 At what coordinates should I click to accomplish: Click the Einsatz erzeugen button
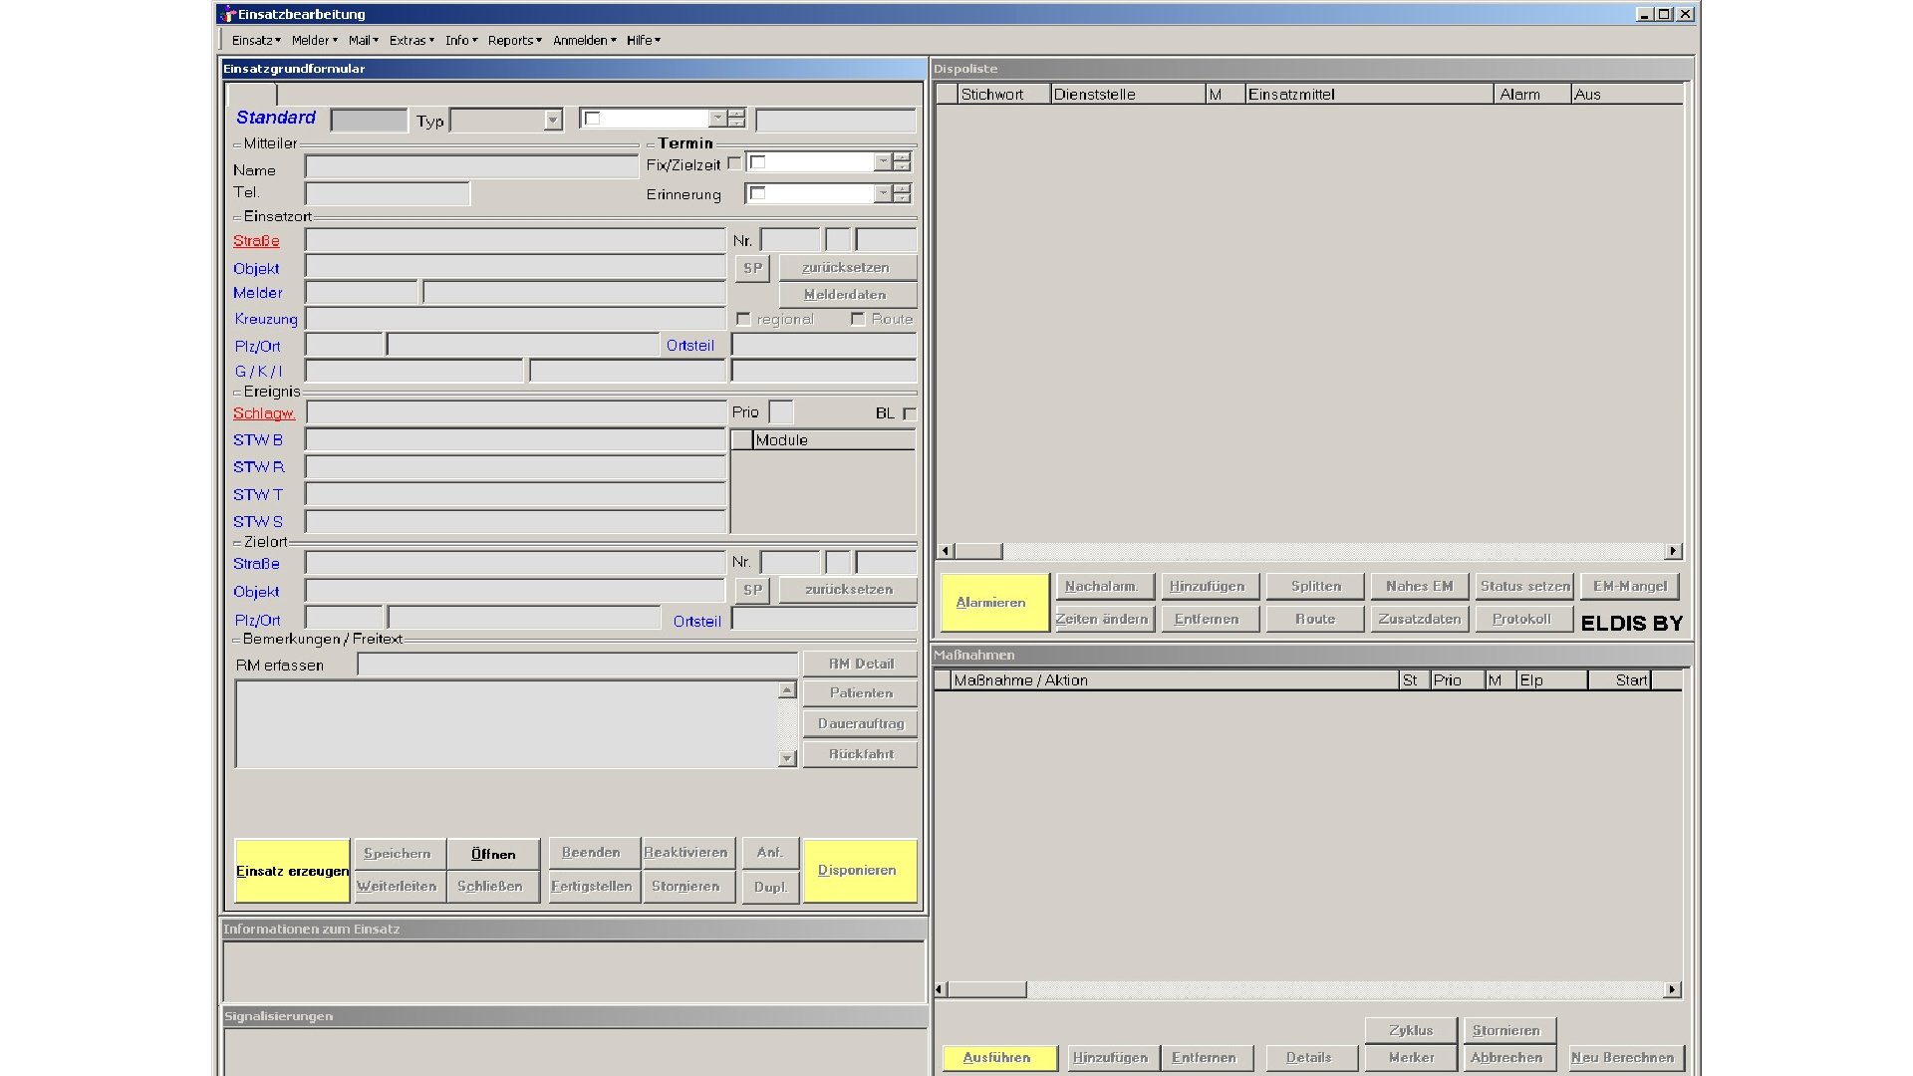coord(292,871)
